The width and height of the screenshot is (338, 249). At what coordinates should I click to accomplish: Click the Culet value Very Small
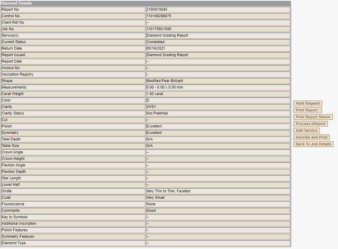click(x=155, y=198)
